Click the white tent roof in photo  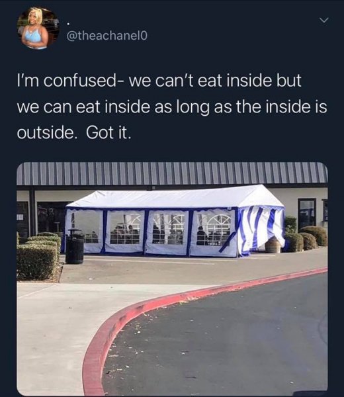pos(175,198)
